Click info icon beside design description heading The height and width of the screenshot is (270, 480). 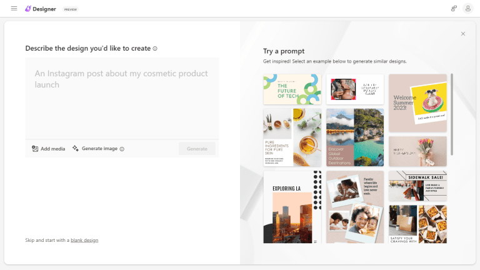pyautogui.click(x=155, y=49)
